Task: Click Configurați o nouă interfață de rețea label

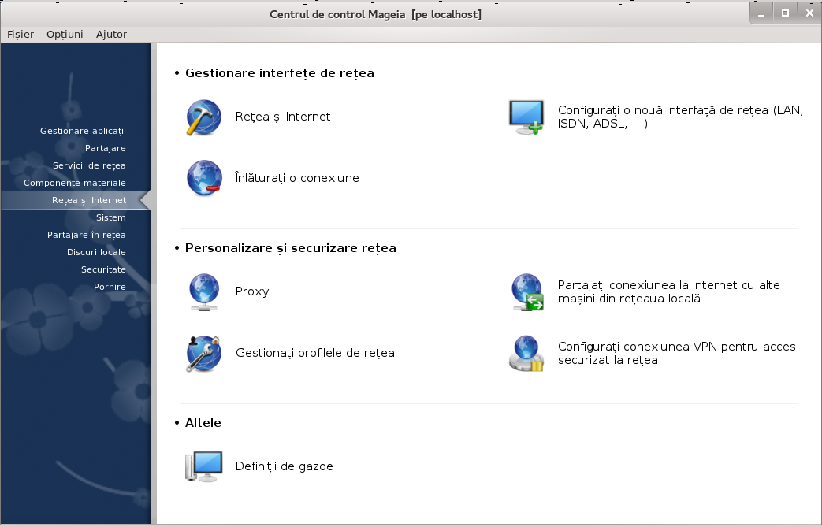Action: coord(680,117)
